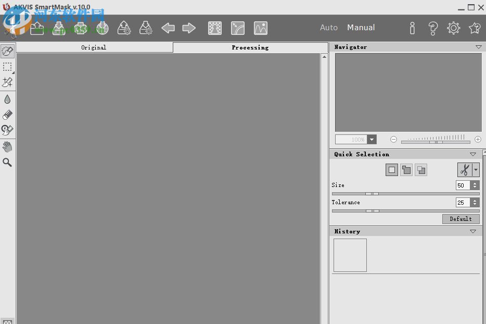Select the hand pan tool
Viewport: 486px width, 324px height.
(7, 147)
